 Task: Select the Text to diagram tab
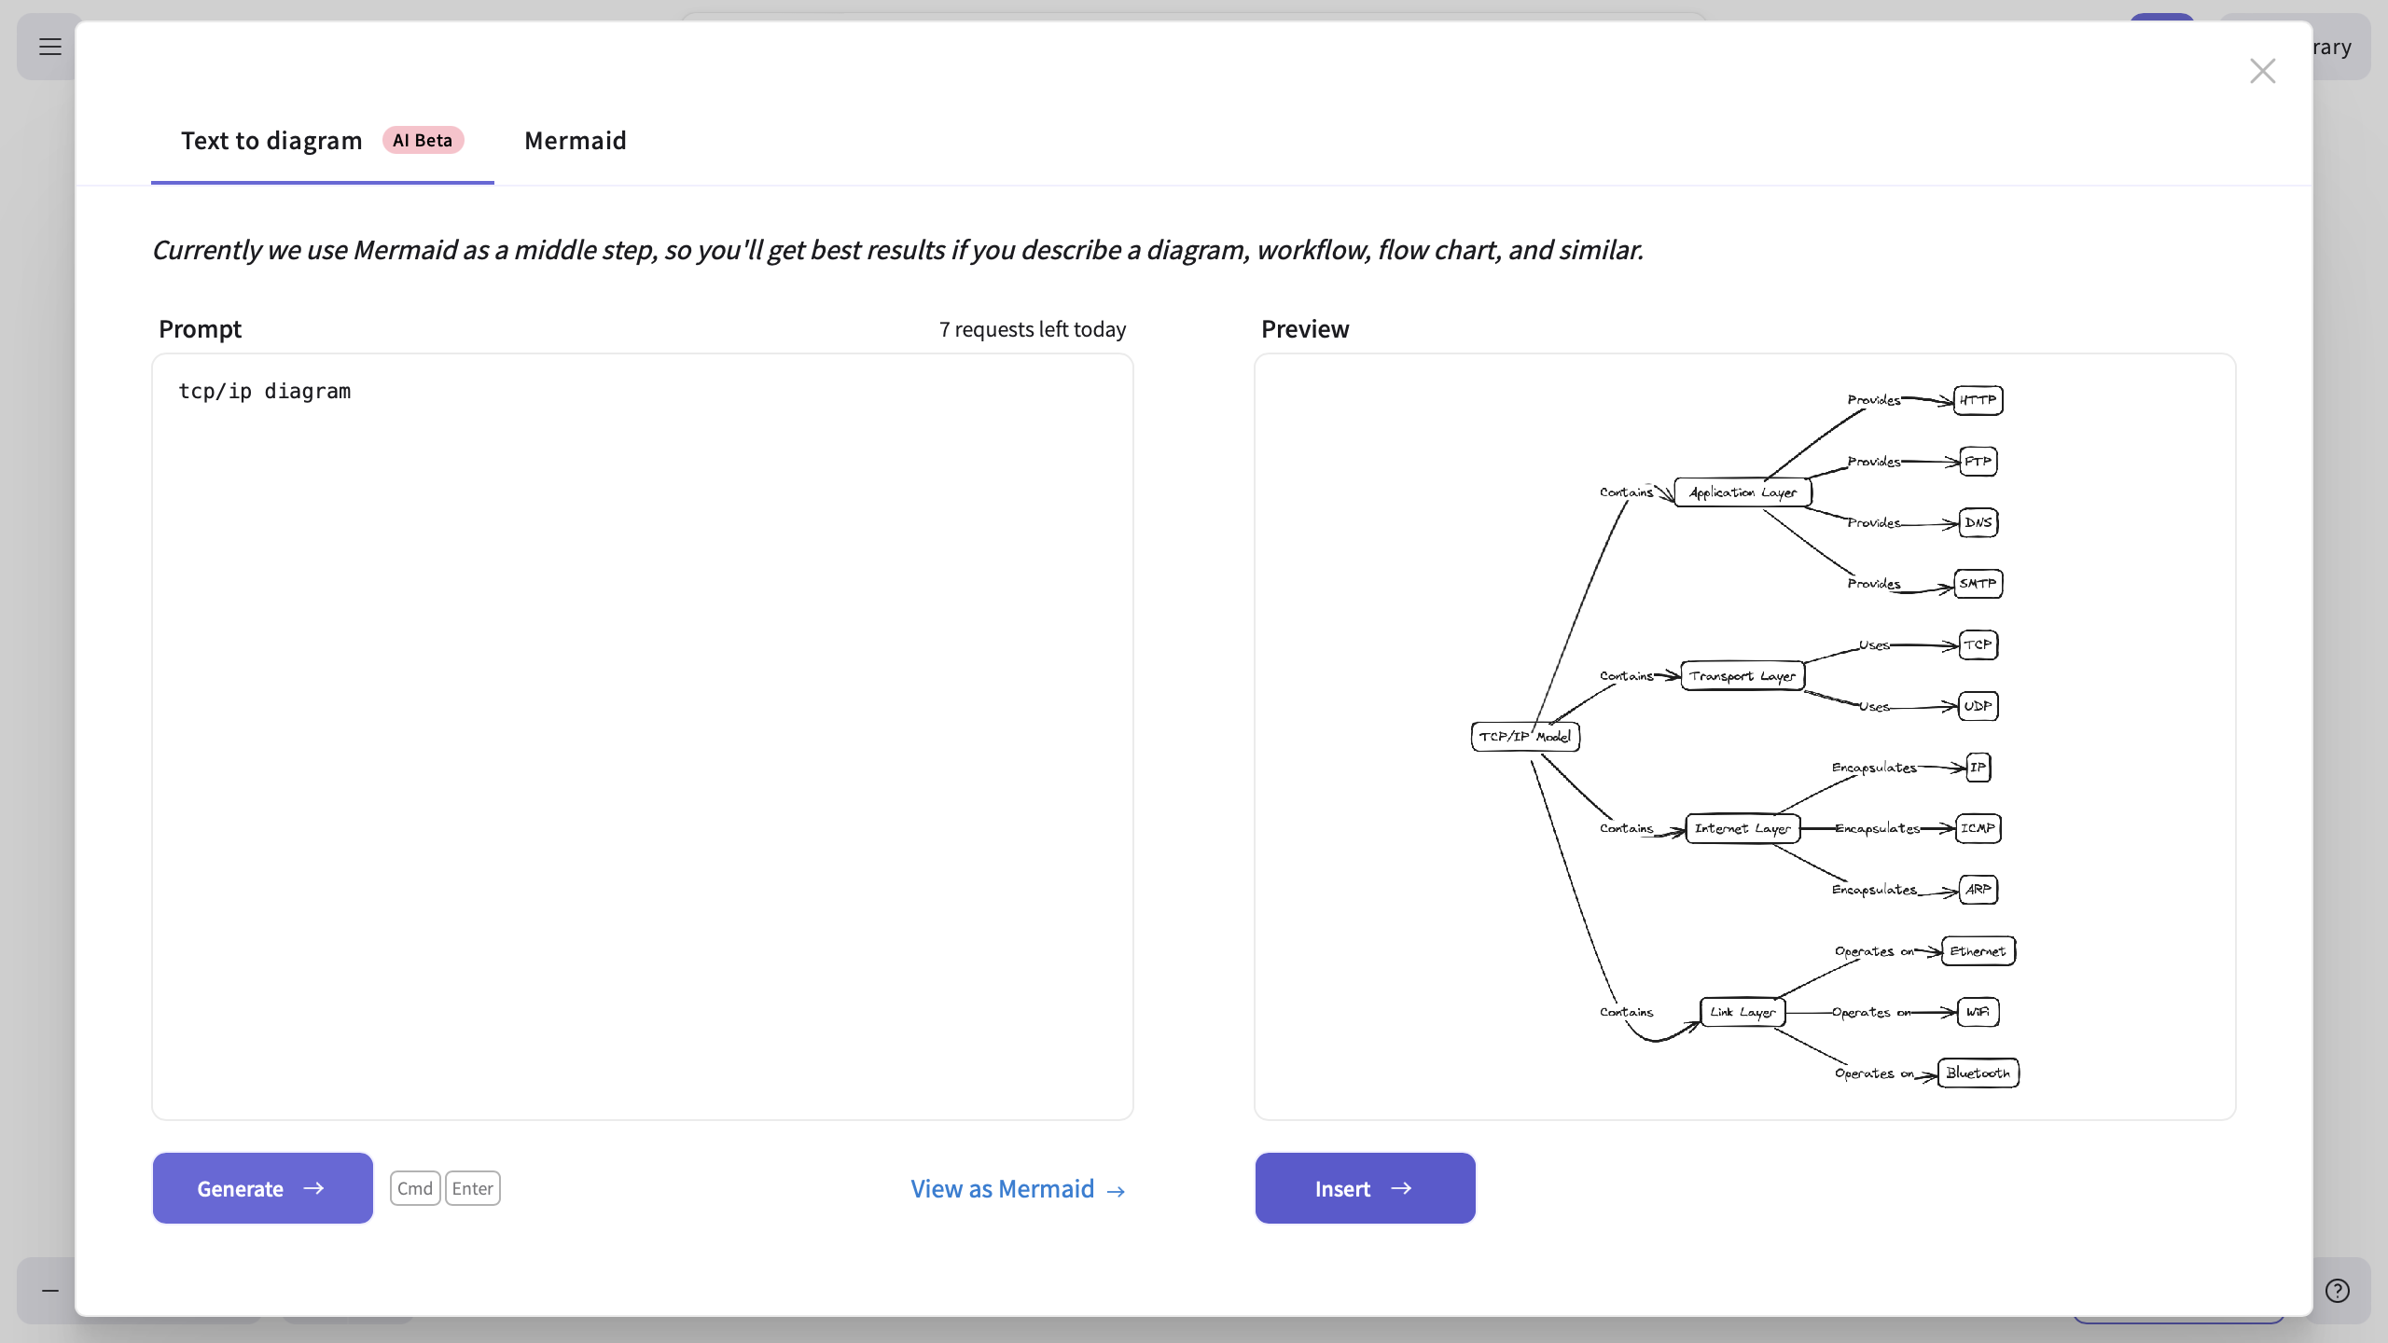pyautogui.click(x=271, y=140)
